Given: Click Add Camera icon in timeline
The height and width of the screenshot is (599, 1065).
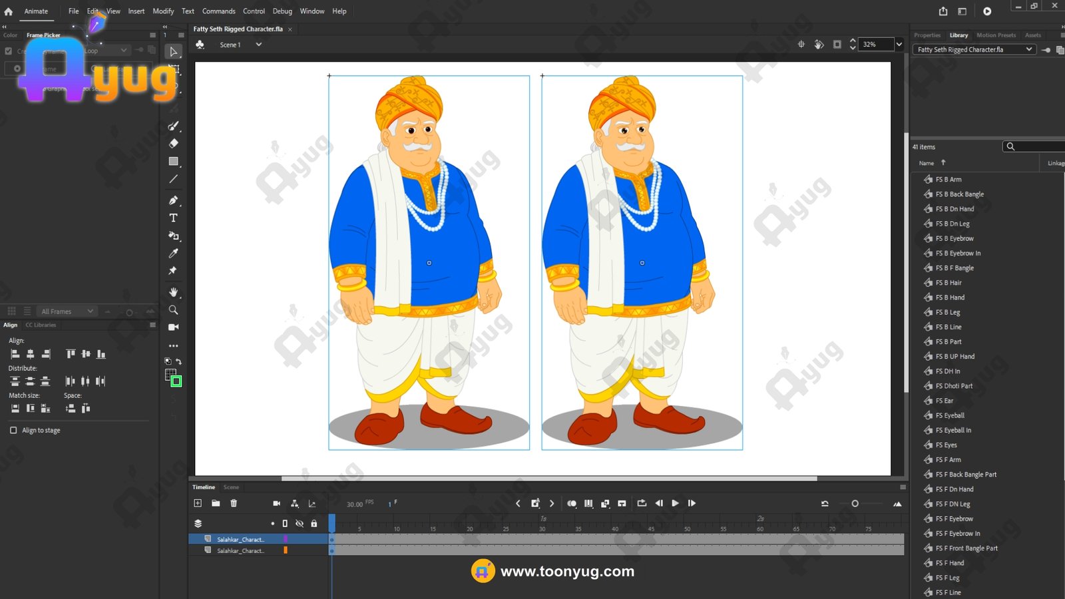Looking at the screenshot, I should click(x=277, y=503).
